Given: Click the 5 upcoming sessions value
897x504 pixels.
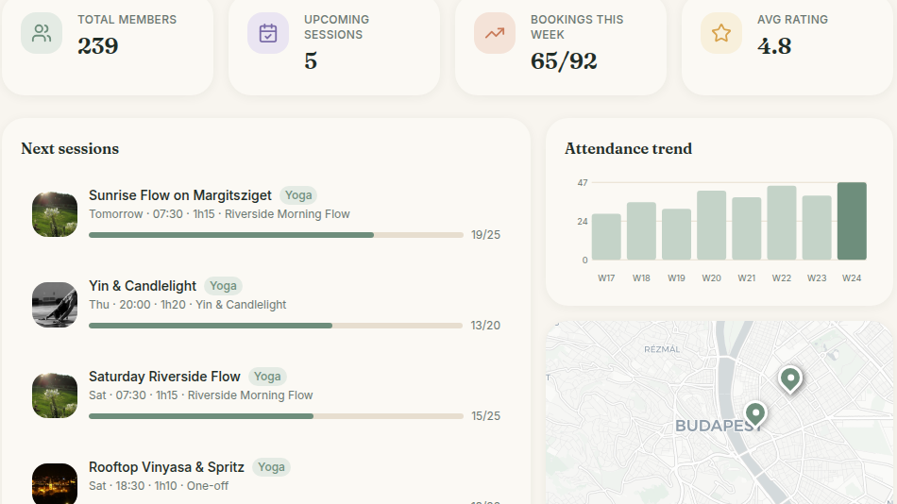Looking at the screenshot, I should [311, 61].
